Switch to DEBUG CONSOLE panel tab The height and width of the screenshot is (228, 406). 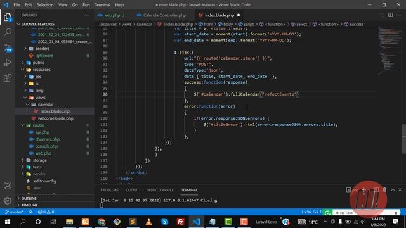(160, 190)
